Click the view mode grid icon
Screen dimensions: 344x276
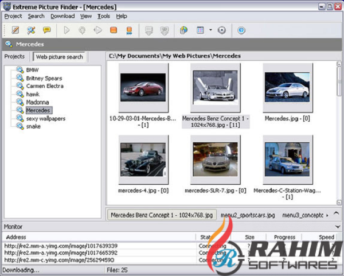pyautogui.click(x=200, y=30)
